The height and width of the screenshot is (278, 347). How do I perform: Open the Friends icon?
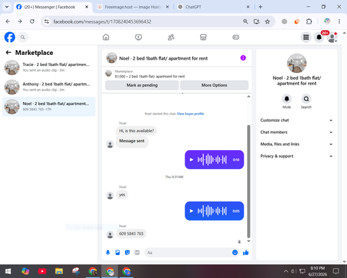click(x=171, y=37)
